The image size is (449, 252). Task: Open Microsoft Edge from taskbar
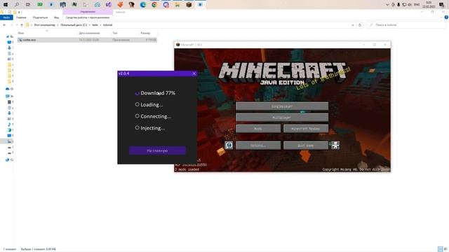click(x=143, y=5)
